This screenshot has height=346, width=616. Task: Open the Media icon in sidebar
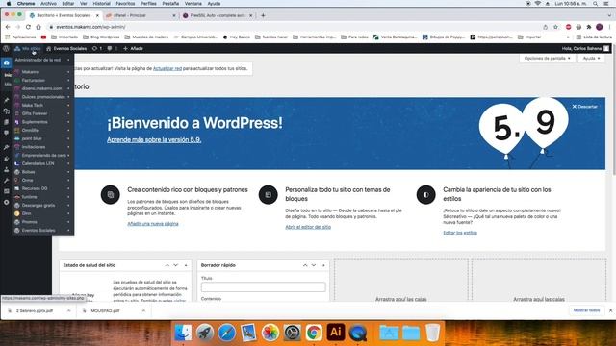click(x=7, y=111)
